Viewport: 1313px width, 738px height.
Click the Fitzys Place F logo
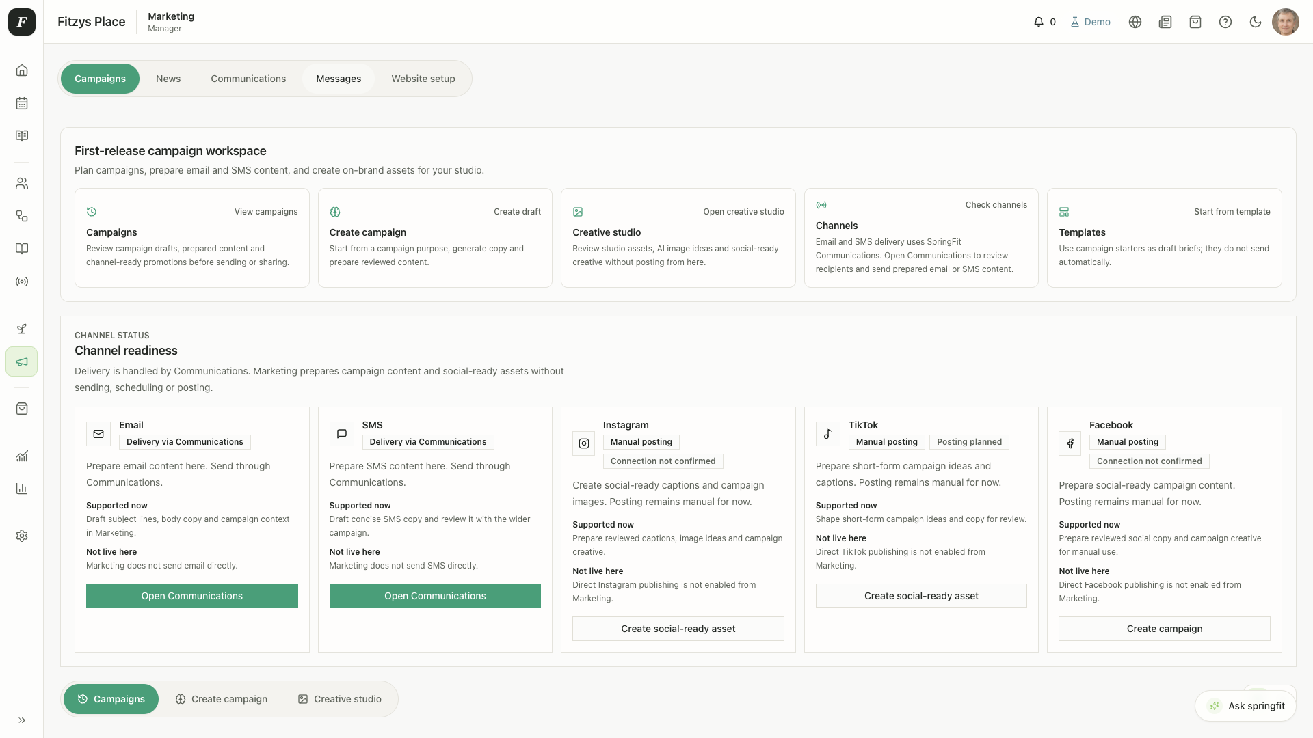22,22
